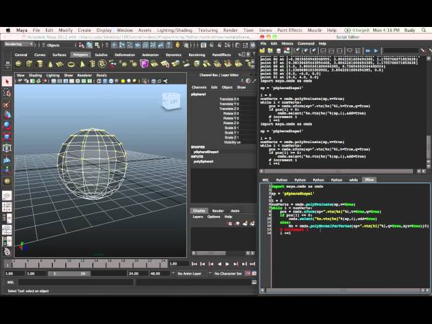The image size is (432, 324).
Task: Create a polygon sphere from the shelf
Action: tap(18, 64)
